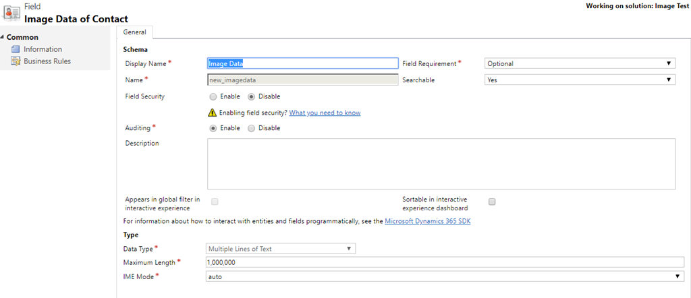Open the Searchable dropdown
Screen dimensions: 691x298
click(580, 80)
